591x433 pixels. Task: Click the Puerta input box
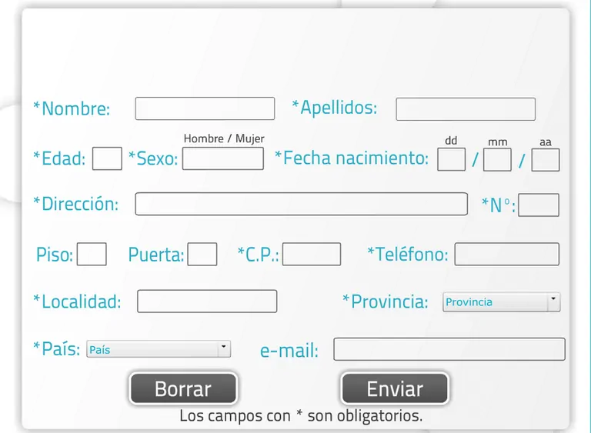(x=202, y=254)
